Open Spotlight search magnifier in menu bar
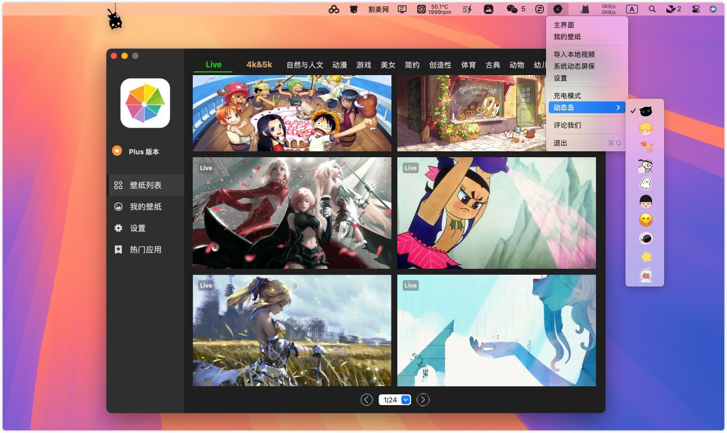The height and width of the screenshot is (433, 727). [652, 9]
